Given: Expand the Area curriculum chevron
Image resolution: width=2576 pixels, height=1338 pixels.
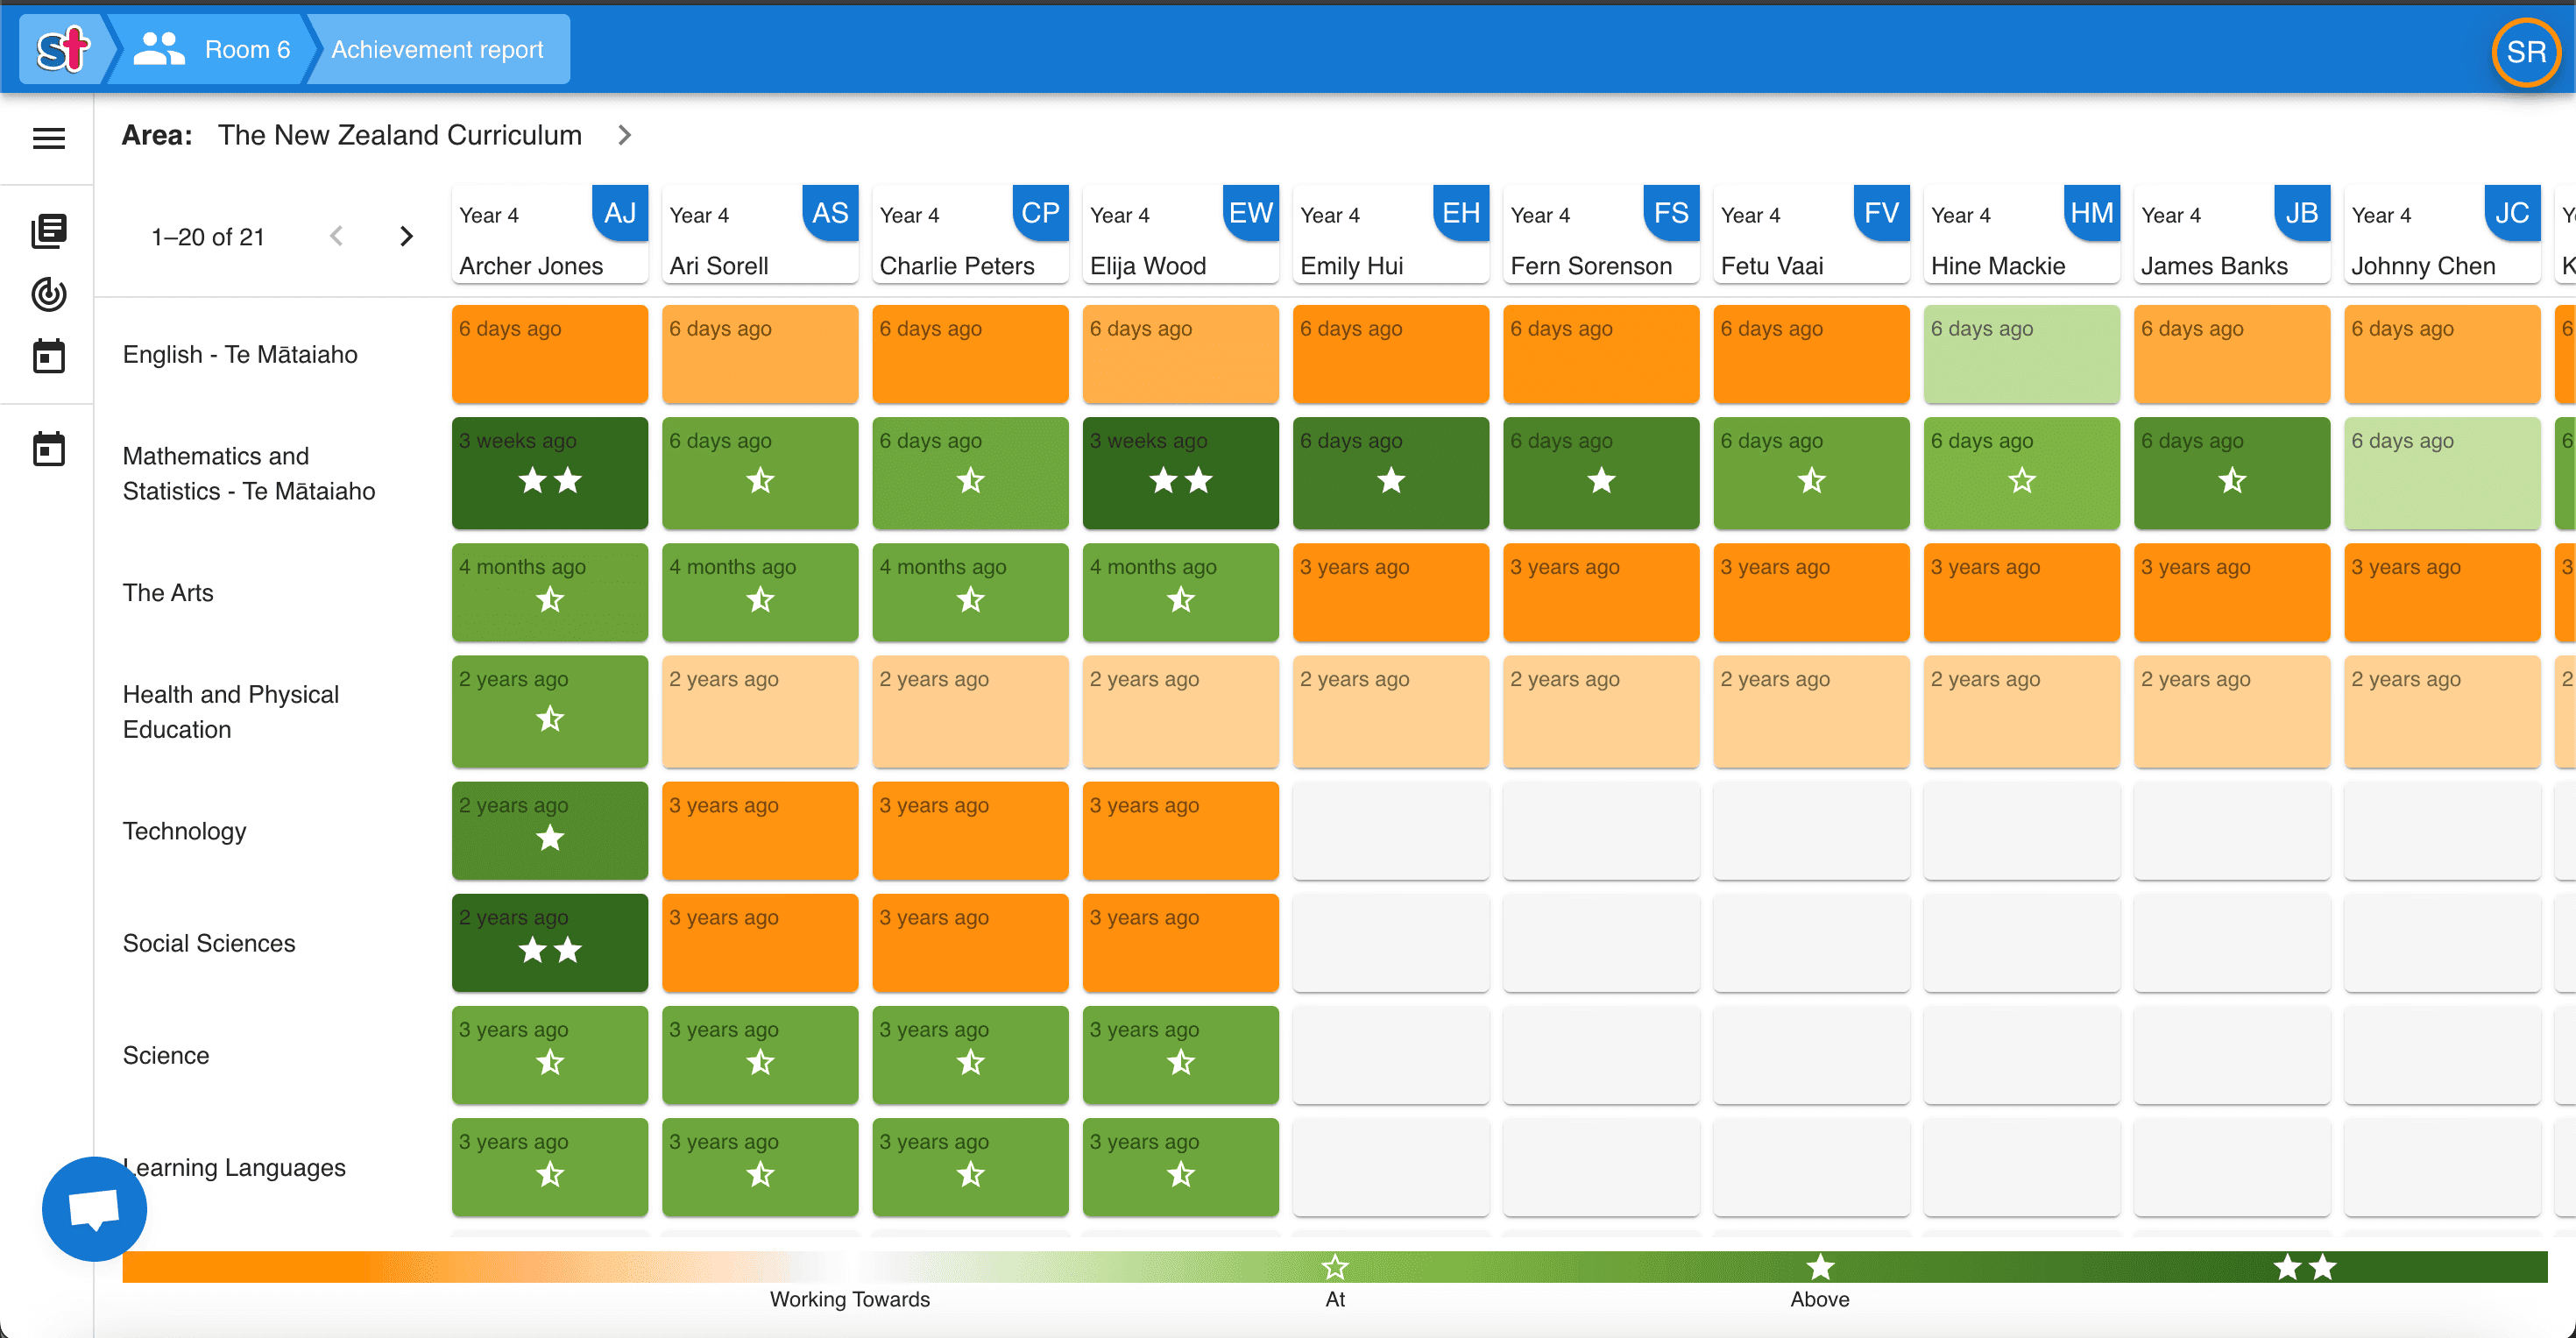Looking at the screenshot, I should (x=625, y=135).
